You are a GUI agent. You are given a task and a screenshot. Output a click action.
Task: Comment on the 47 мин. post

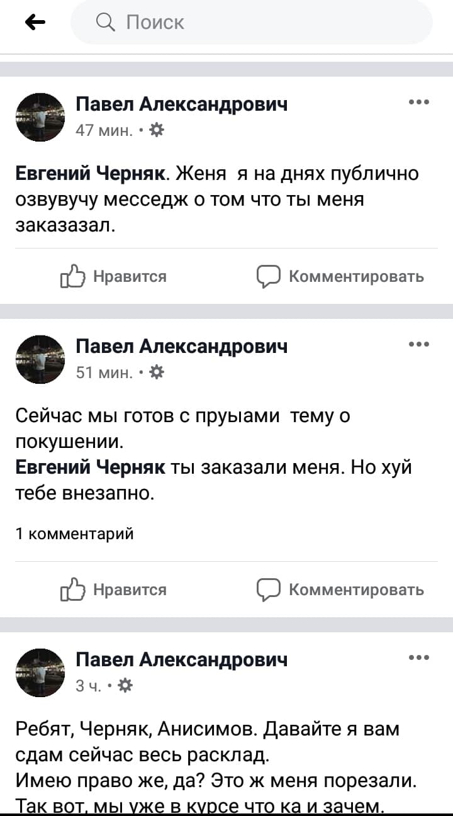click(x=340, y=276)
